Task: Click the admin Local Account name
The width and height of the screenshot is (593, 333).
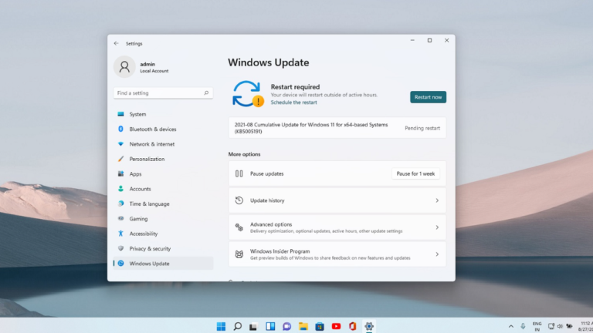Action: tap(154, 67)
